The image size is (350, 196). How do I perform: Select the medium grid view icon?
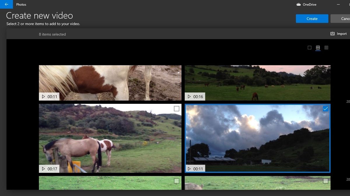click(x=318, y=47)
